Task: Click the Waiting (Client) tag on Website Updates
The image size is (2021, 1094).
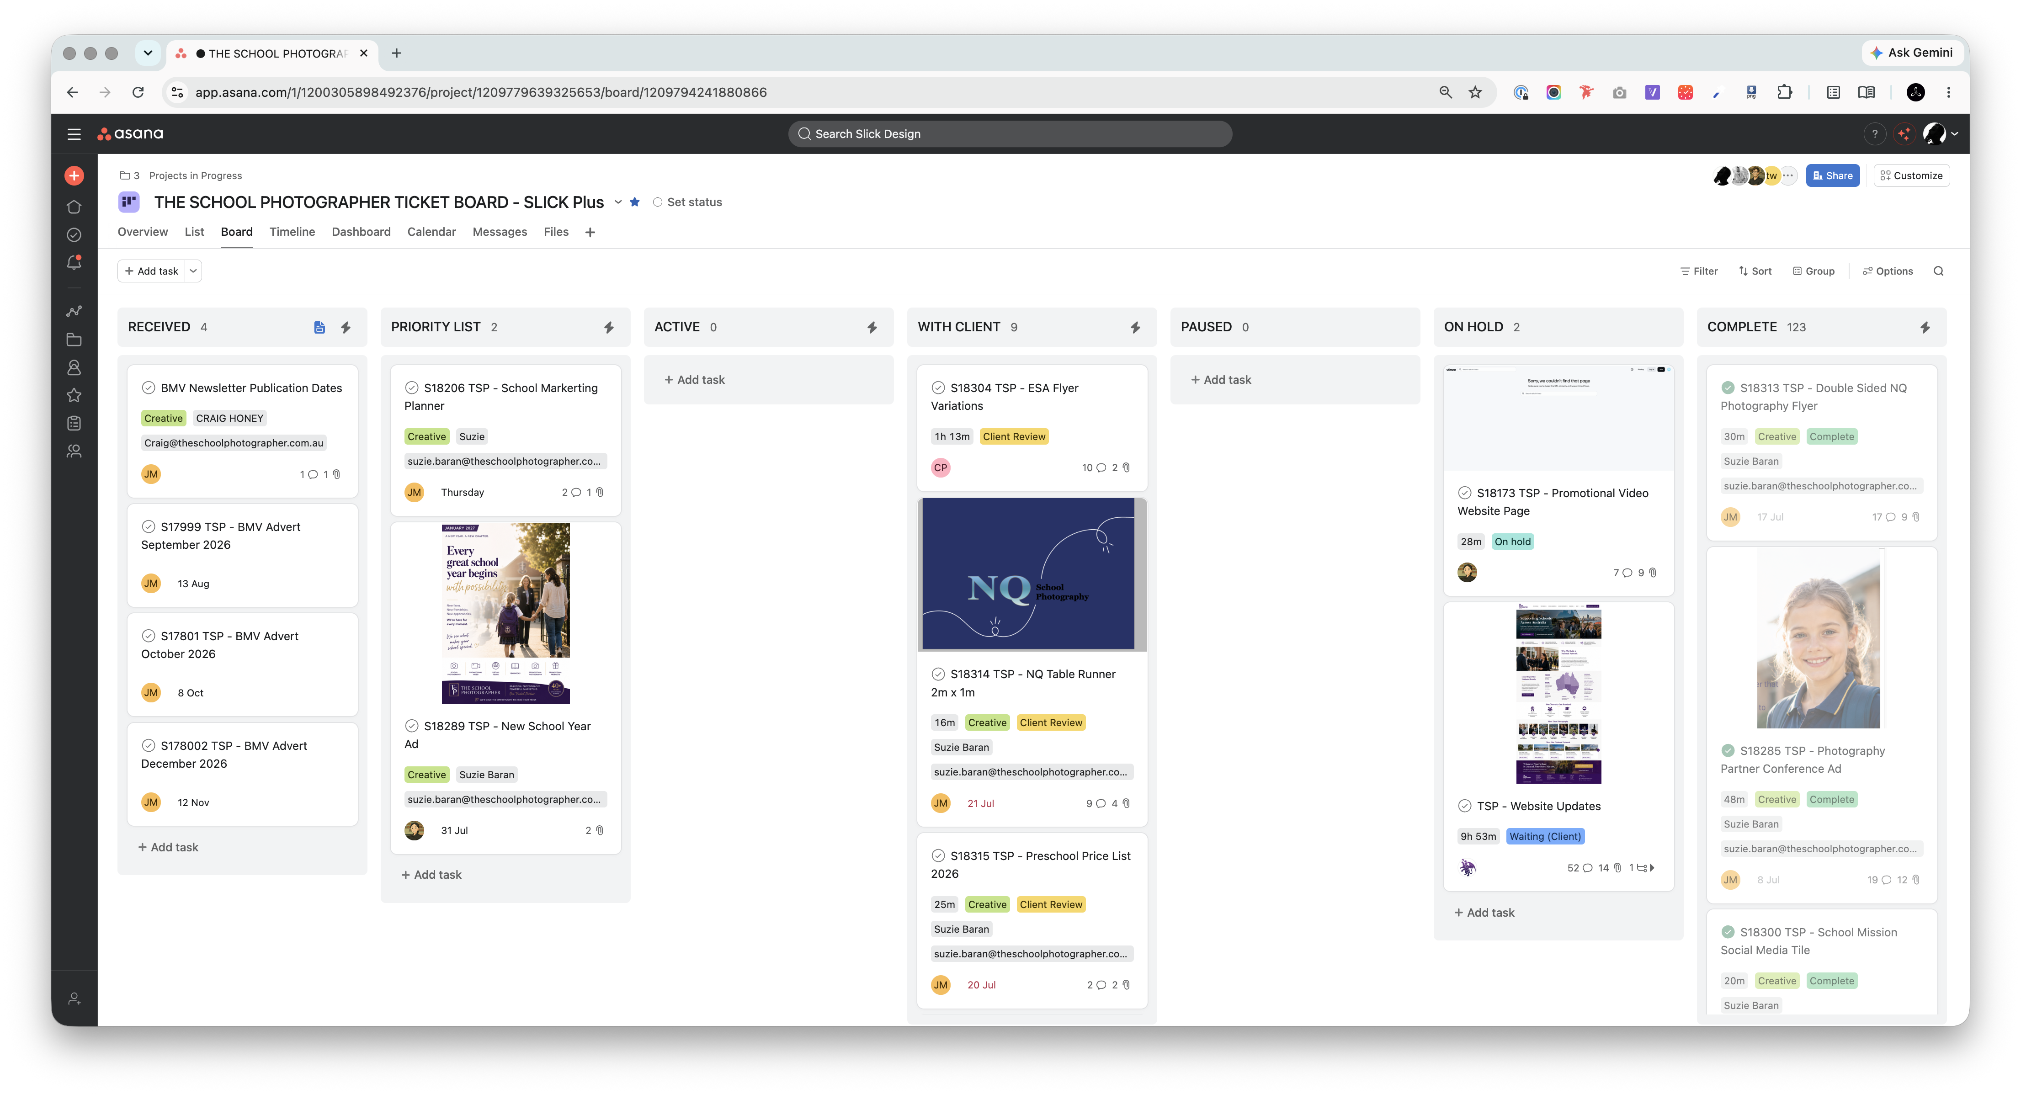Action: (x=1545, y=836)
